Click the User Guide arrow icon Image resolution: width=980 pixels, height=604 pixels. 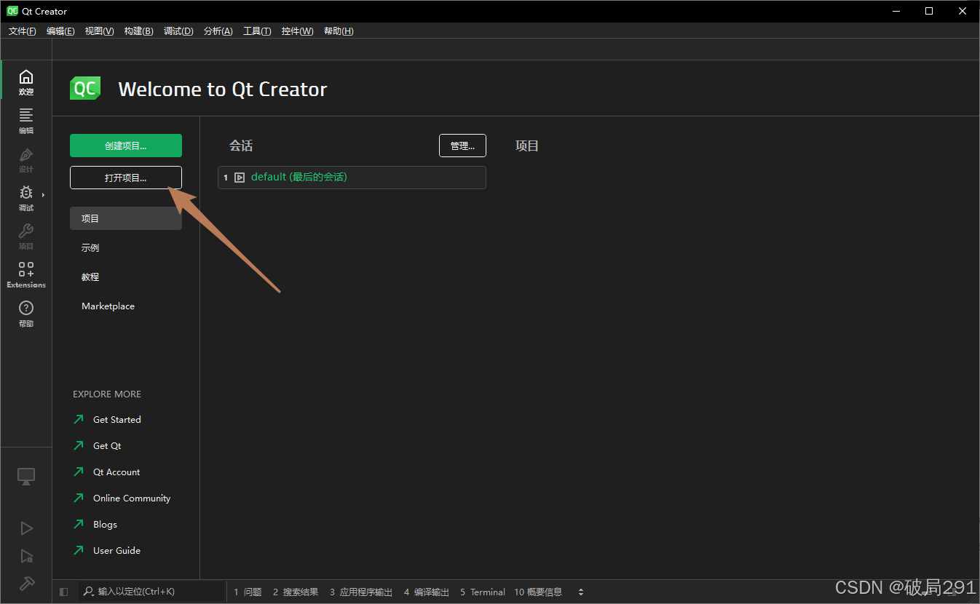pyautogui.click(x=79, y=550)
